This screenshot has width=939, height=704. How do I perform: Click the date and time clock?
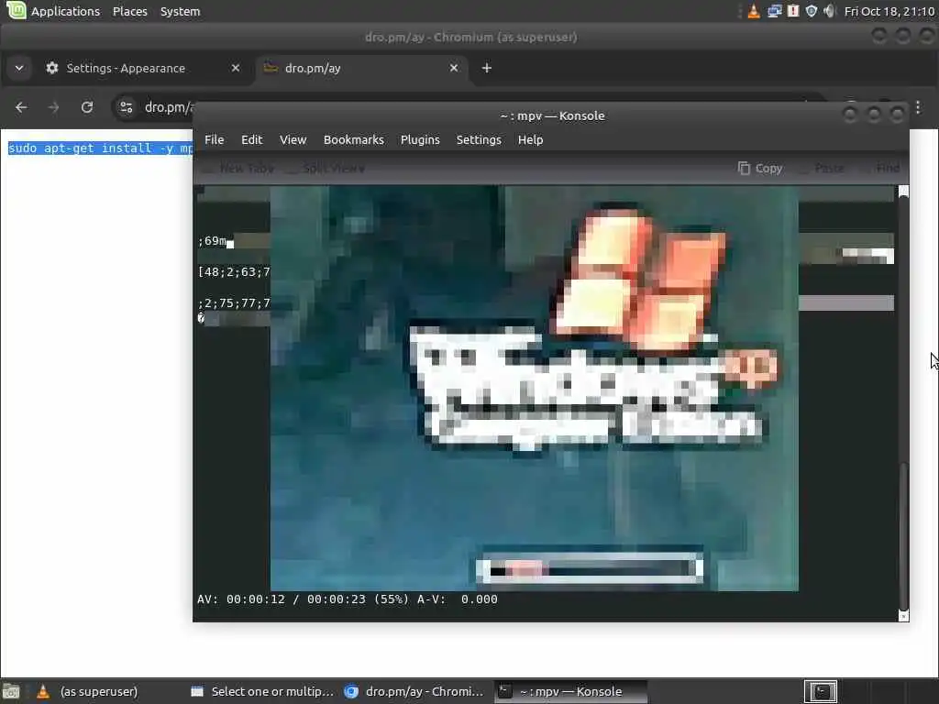tap(889, 11)
